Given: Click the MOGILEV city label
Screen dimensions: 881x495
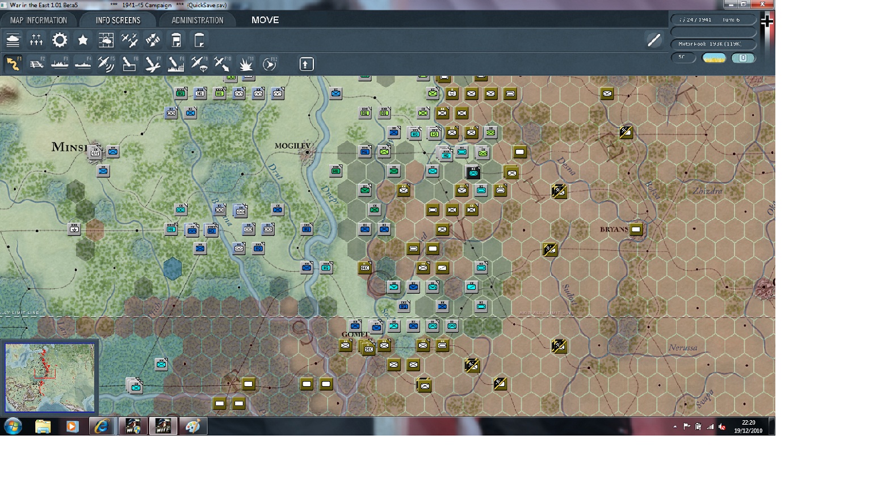Looking at the screenshot, I should click(292, 146).
